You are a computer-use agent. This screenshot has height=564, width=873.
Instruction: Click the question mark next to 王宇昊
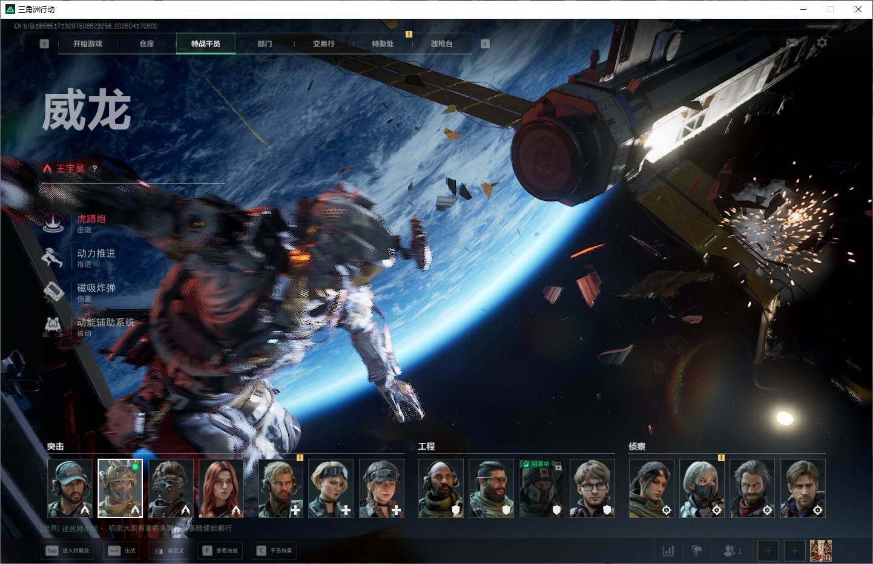(94, 169)
